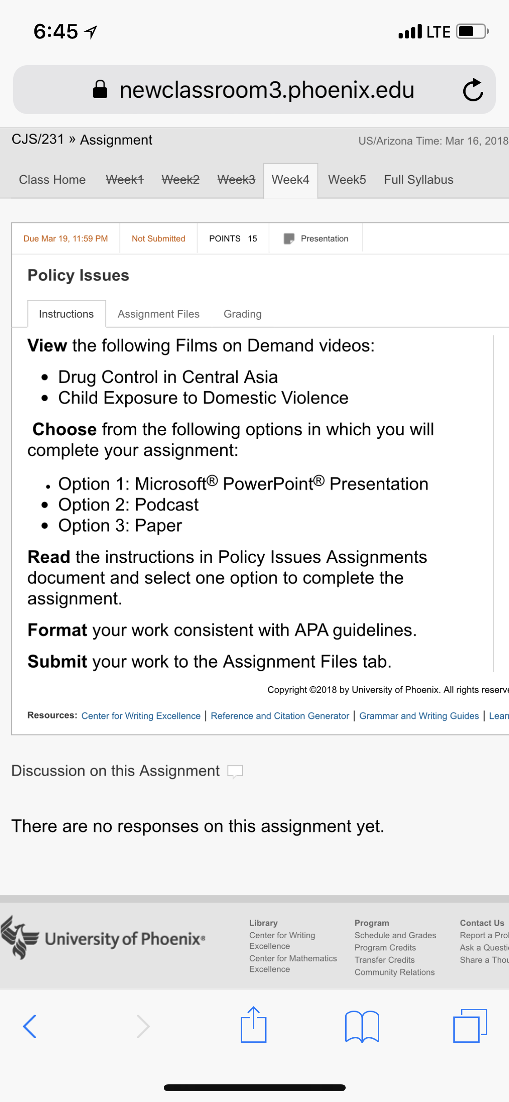This screenshot has width=509, height=1102.
Task: Open the Assignment Files tab
Action: pyautogui.click(x=159, y=314)
